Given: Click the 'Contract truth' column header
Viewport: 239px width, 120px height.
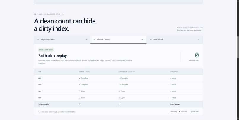Looking at the screenshot, I should click(x=123, y=72).
